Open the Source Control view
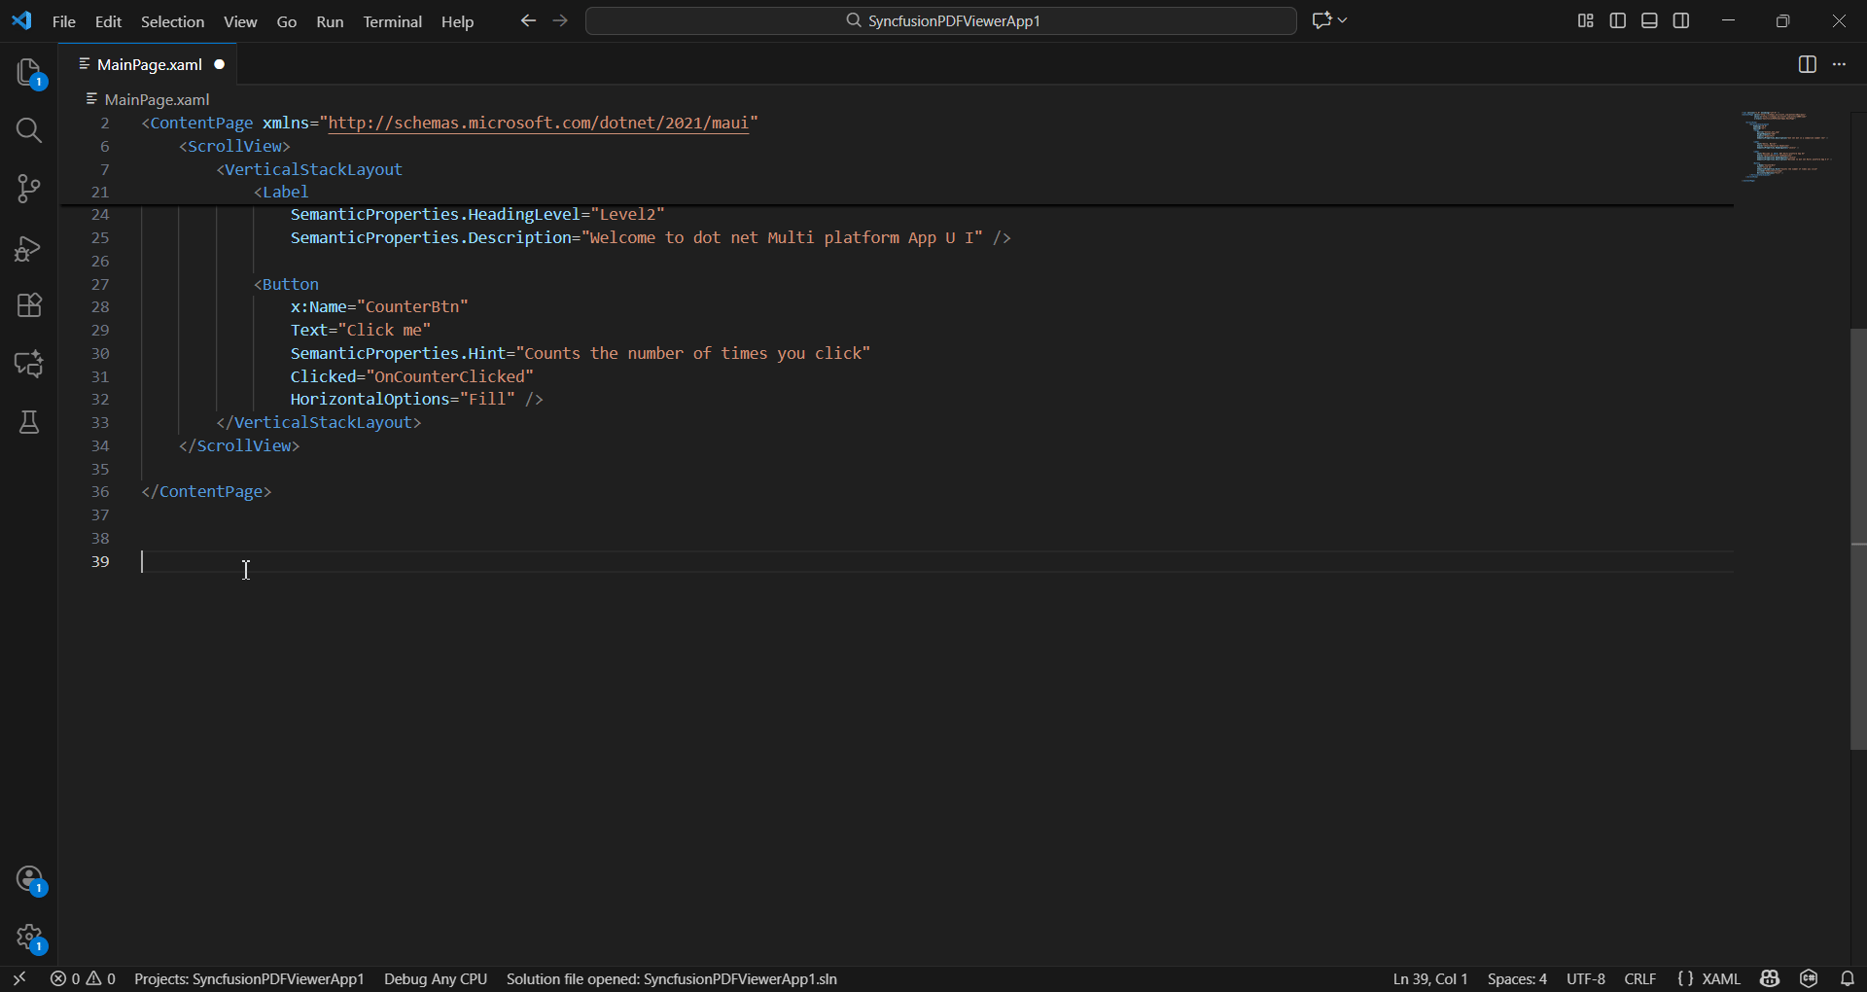 (28, 189)
